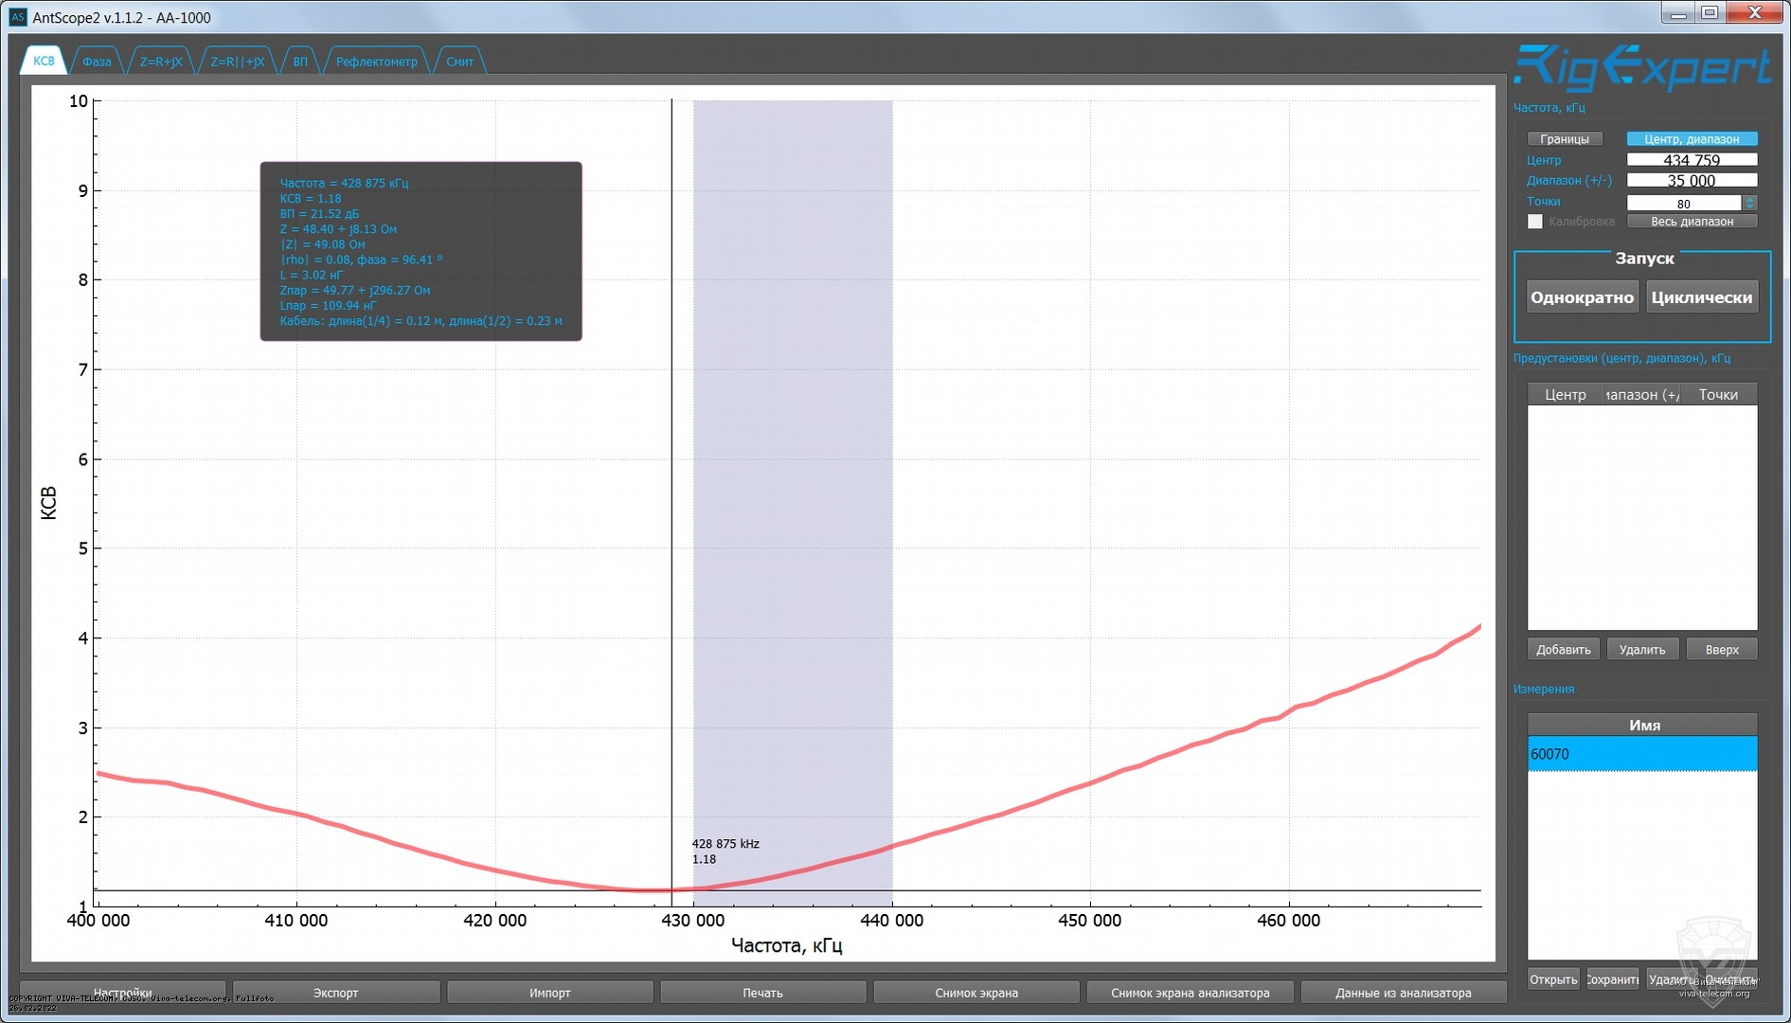Viewport: 1791px width, 1023px height.
Task: Click Открыть below the measurements list
Action: click(1552, 979)
